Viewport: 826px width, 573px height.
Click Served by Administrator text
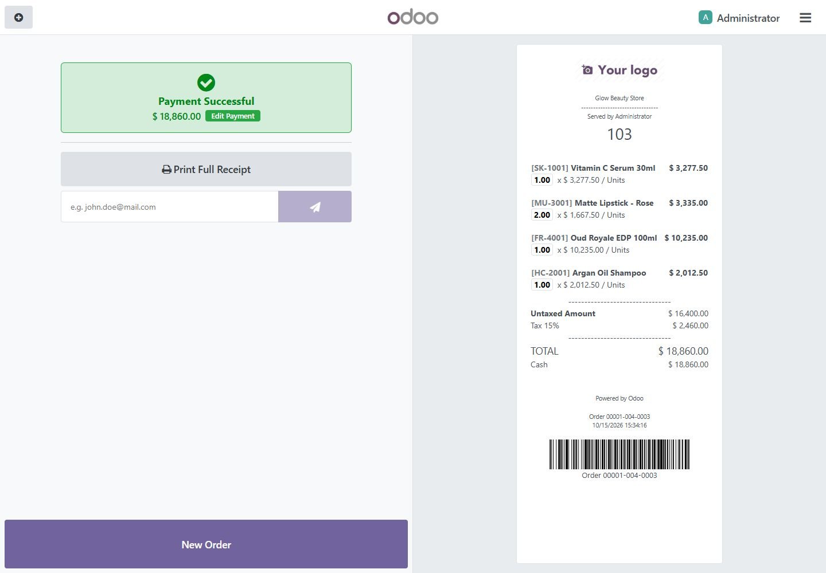(x=619, y=116)
